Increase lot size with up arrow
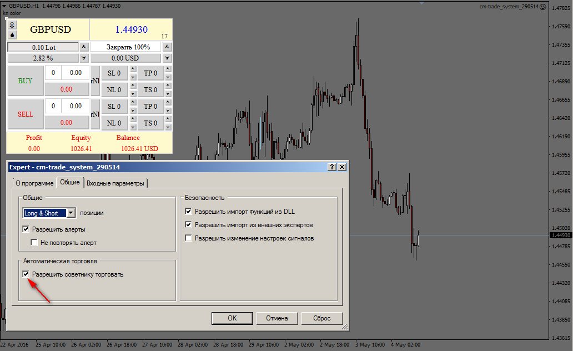 pos(84,47)
